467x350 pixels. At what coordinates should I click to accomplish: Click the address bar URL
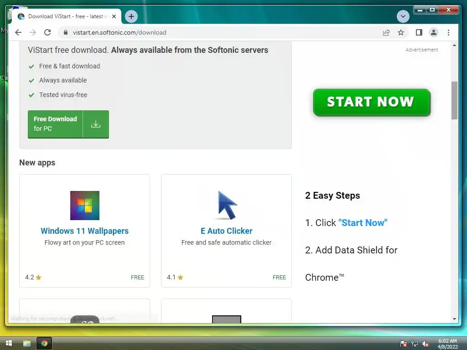coord(119,32)
